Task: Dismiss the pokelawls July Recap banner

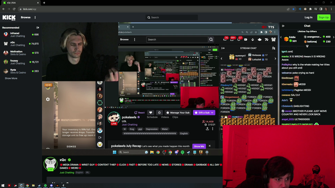Action: [x=209, y=146]
